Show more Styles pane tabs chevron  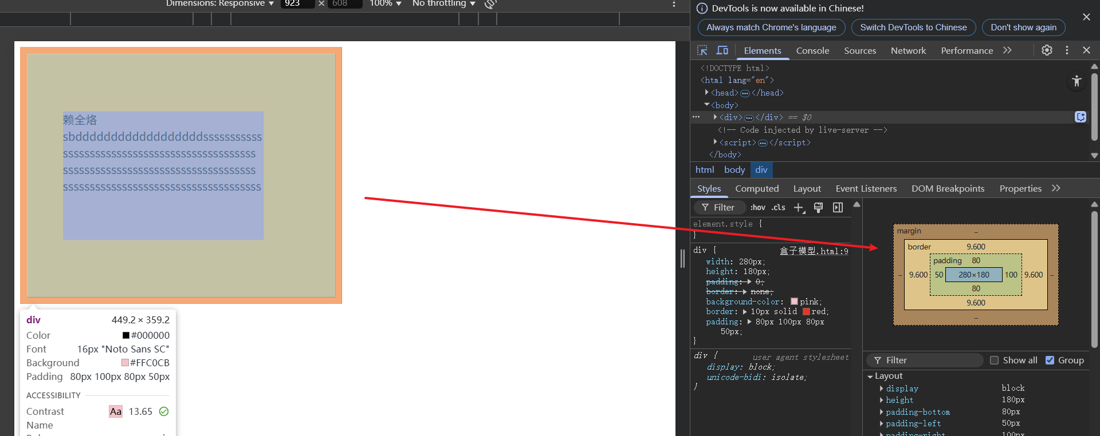(1056, 188)
